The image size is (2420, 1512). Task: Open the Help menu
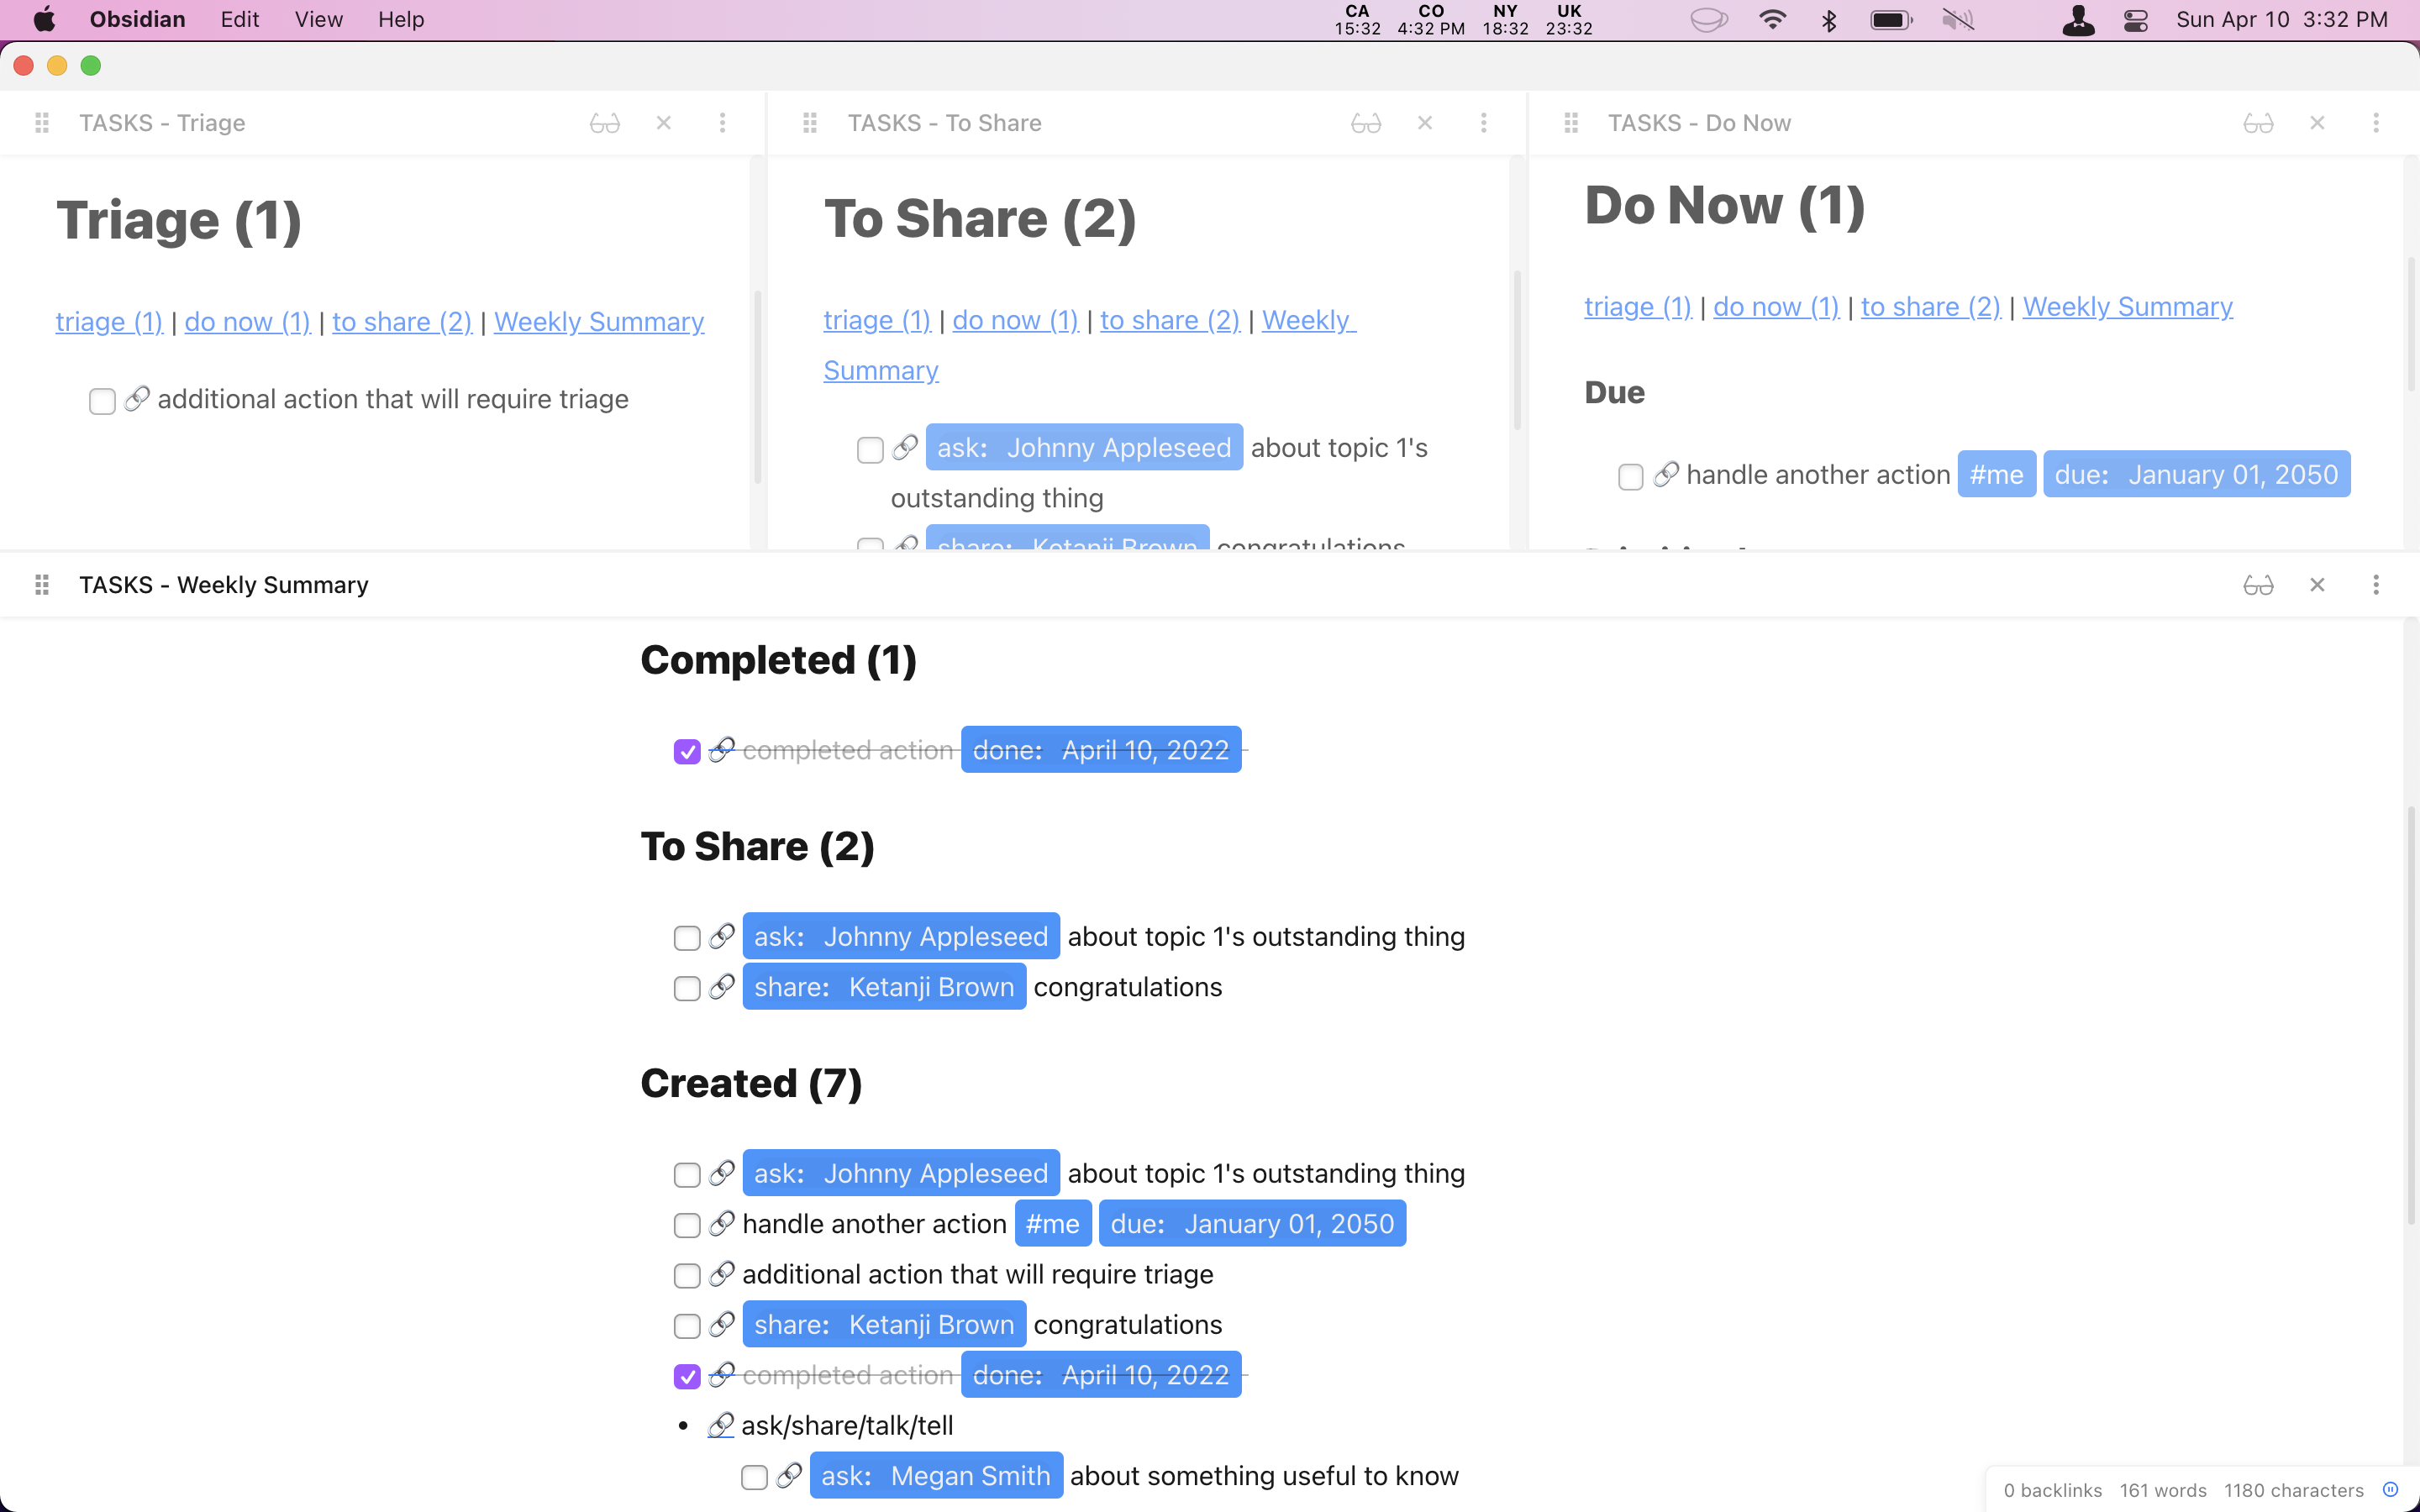[401, 19]
